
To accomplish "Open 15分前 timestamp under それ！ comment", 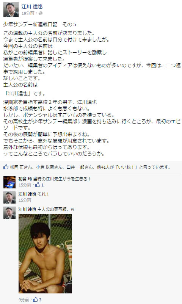I will [x=25, y=200].
